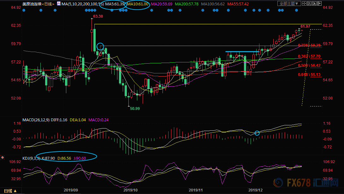Click the MA5:61.39 legend value
This screenshot has height=194, width=344.
[114, 4]
